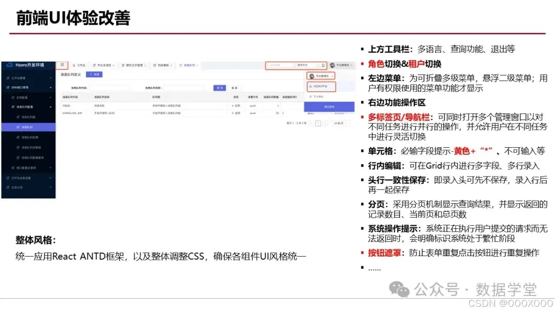555x312 pixels.
Task: Close the 消息队列 tab
Action: (x=197, y=65)
